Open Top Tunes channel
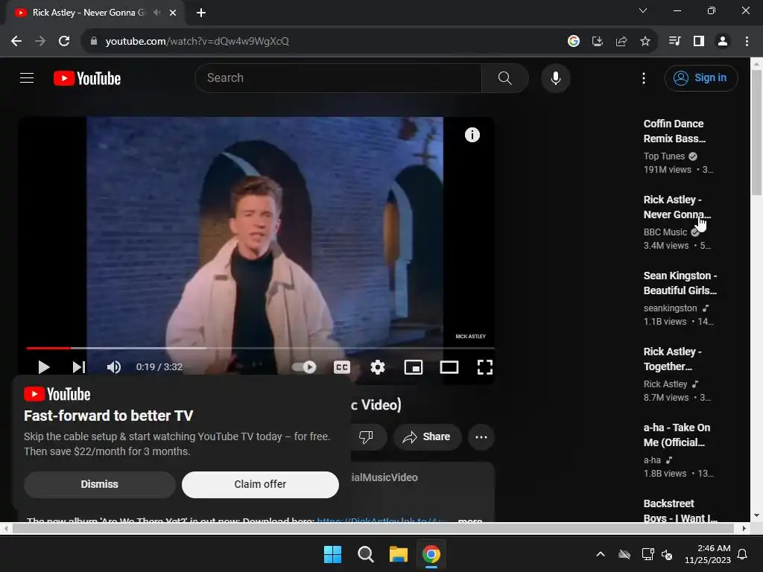763x572 pixels. (x=664, y=156)
